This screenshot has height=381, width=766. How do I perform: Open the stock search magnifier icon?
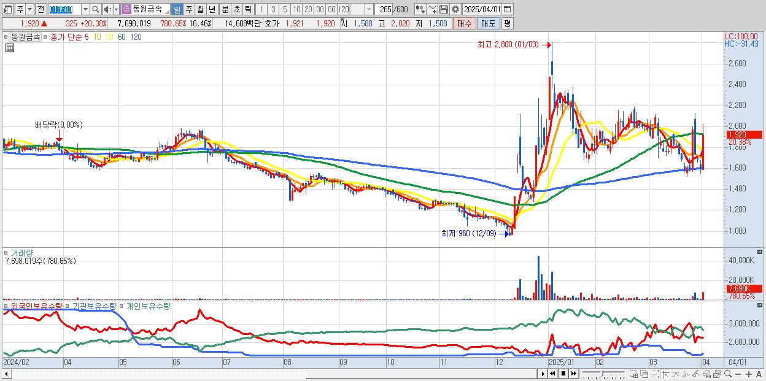tap(96, 9)
